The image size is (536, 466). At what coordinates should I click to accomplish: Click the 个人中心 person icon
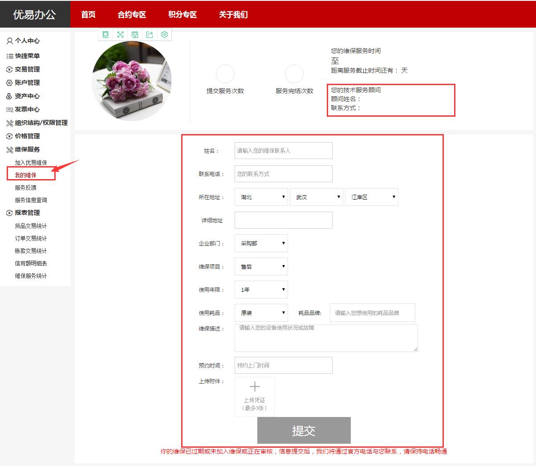pos(9,41)
